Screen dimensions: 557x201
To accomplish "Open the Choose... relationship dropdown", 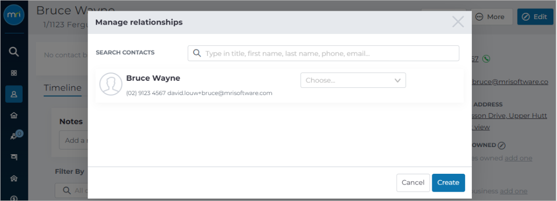I will (353, 80).
